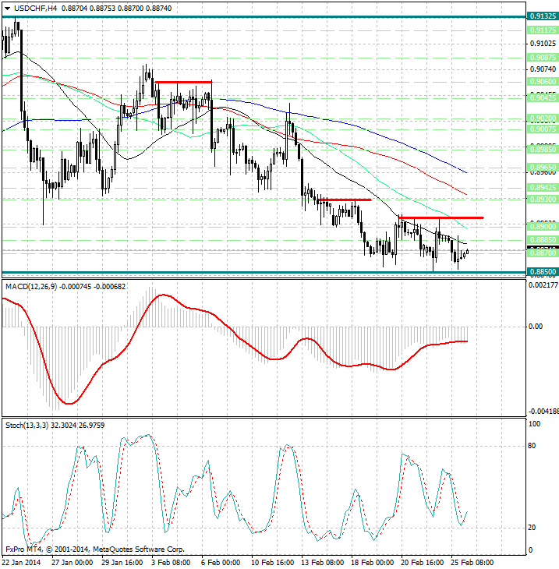The image size is (559, 569).
Task: Select the 13 Feb 08:00 time axis label
Action: 322,563
